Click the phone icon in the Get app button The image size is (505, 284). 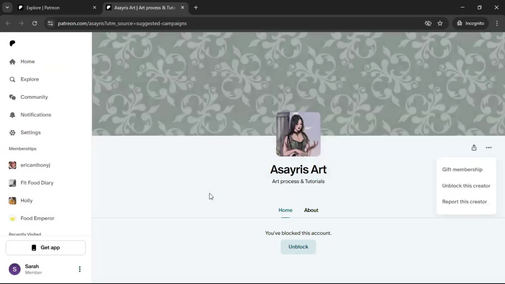tap(34, 248)
